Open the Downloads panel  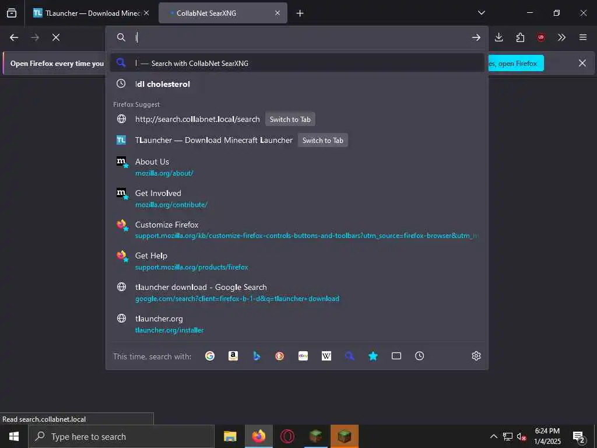499,37
